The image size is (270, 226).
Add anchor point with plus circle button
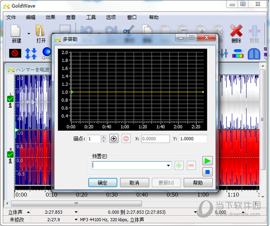click(114, 138)
